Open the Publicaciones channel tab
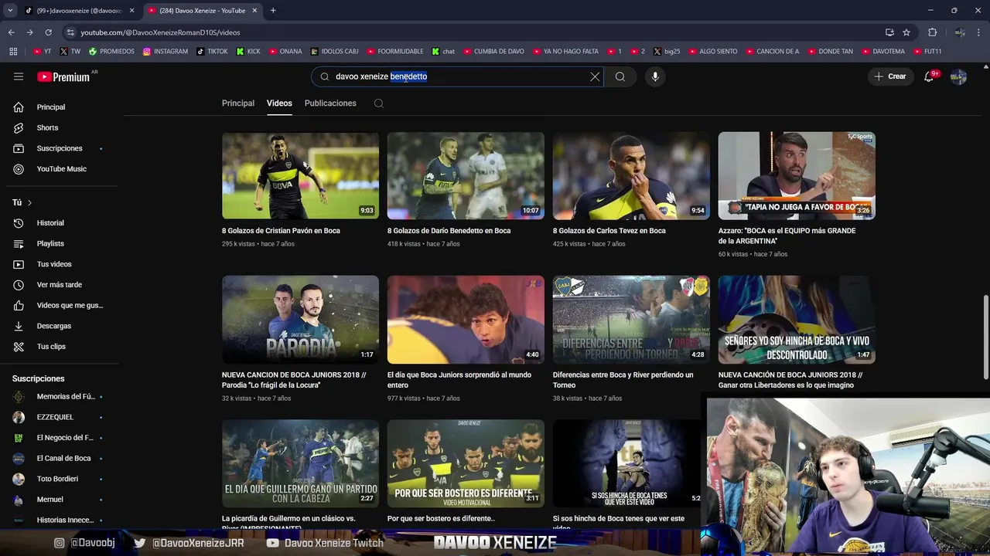The width and height of the screenshot is (990, 556). [x=330, y=103]
